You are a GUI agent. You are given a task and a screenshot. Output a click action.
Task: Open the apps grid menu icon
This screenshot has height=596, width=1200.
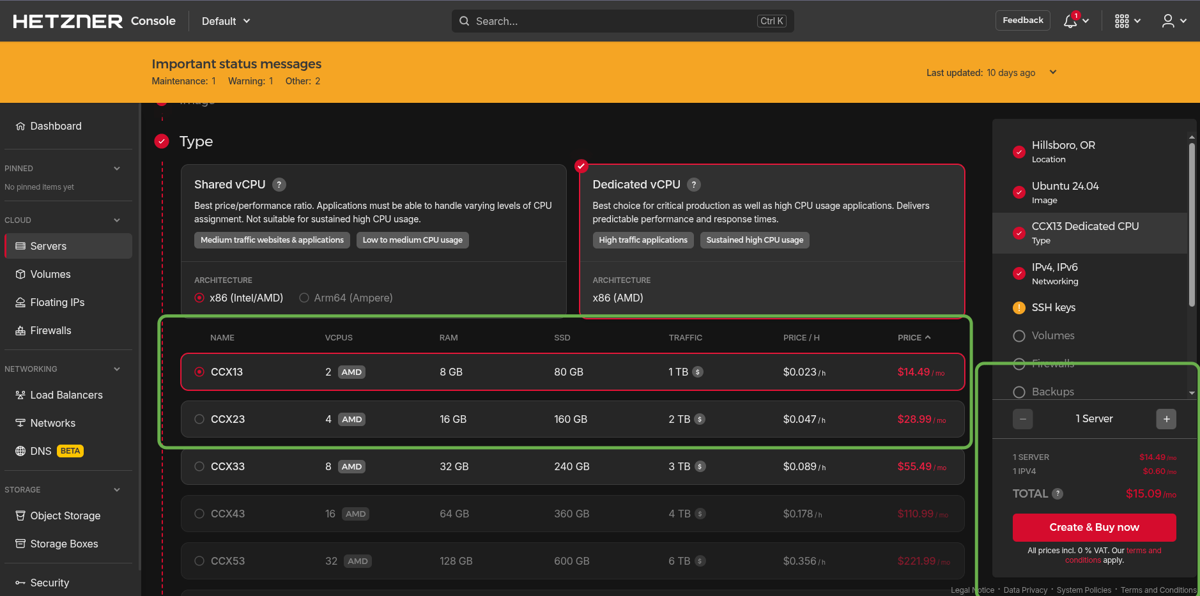pos(1122,21)
